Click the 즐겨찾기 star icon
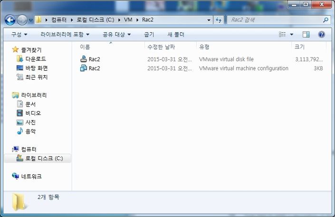This screenshot has height=217, width=335. click(x=15, y=49)
